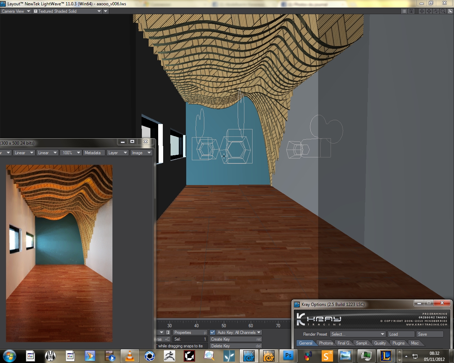Click frame 50 on the timeline
Viewport: 454px width, 363px height.
click(224, 325)
